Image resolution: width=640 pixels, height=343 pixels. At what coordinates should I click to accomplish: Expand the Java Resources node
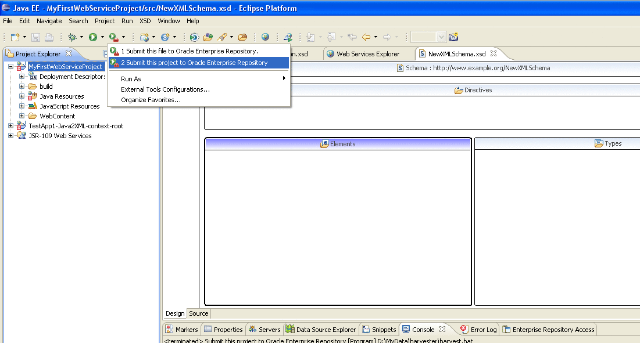pyautogui.click(x=22, y=96)
